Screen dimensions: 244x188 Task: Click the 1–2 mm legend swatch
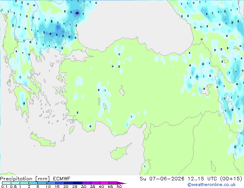click(24, 183)
